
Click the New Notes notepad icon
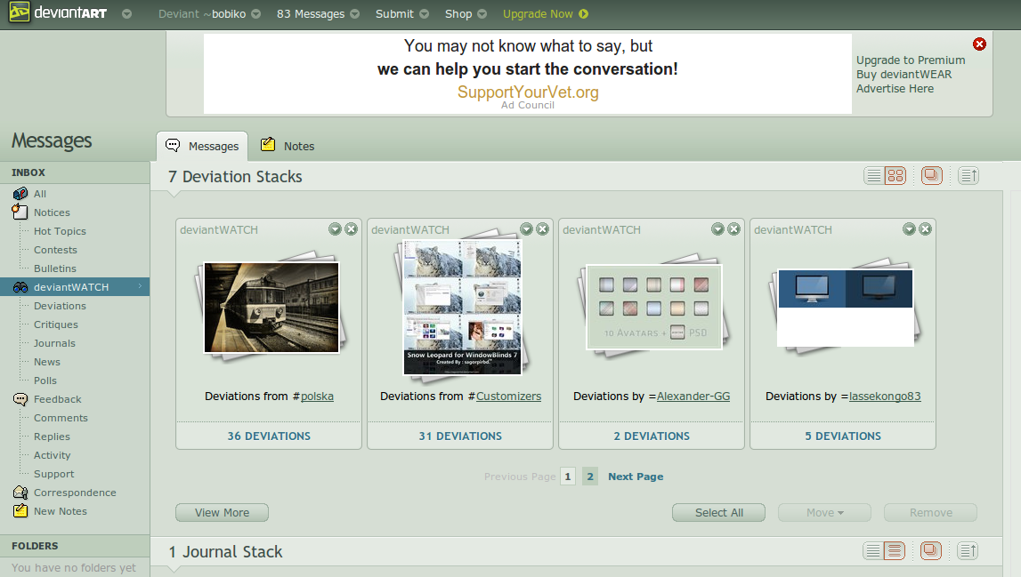click(x=20, y=510)
